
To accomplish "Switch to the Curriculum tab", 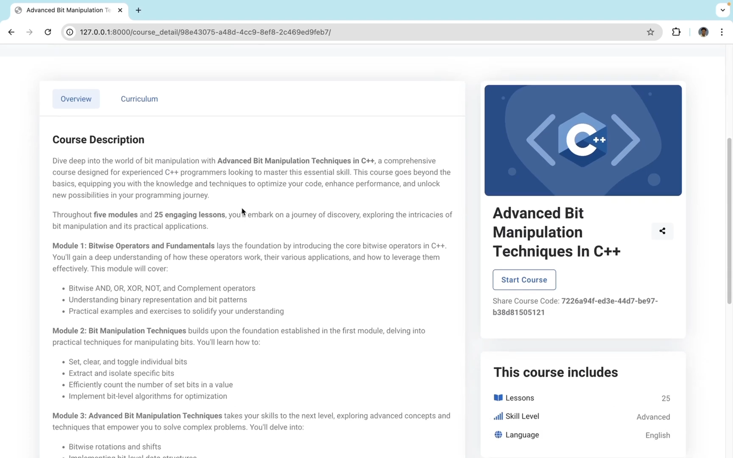I will [x=139, y=99].
